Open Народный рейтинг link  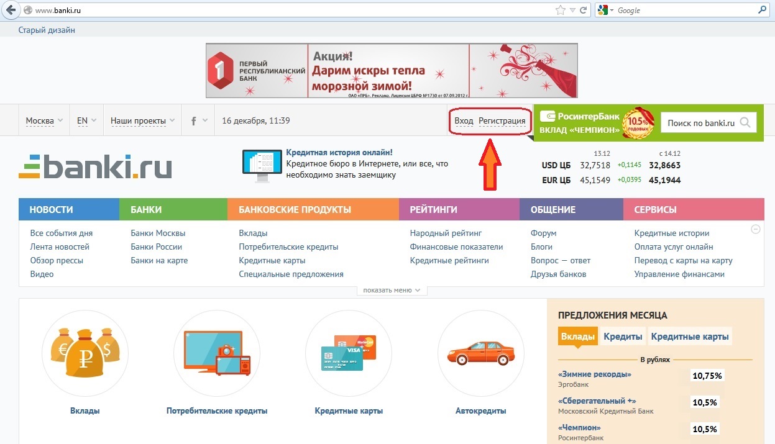tap(446, 233)
